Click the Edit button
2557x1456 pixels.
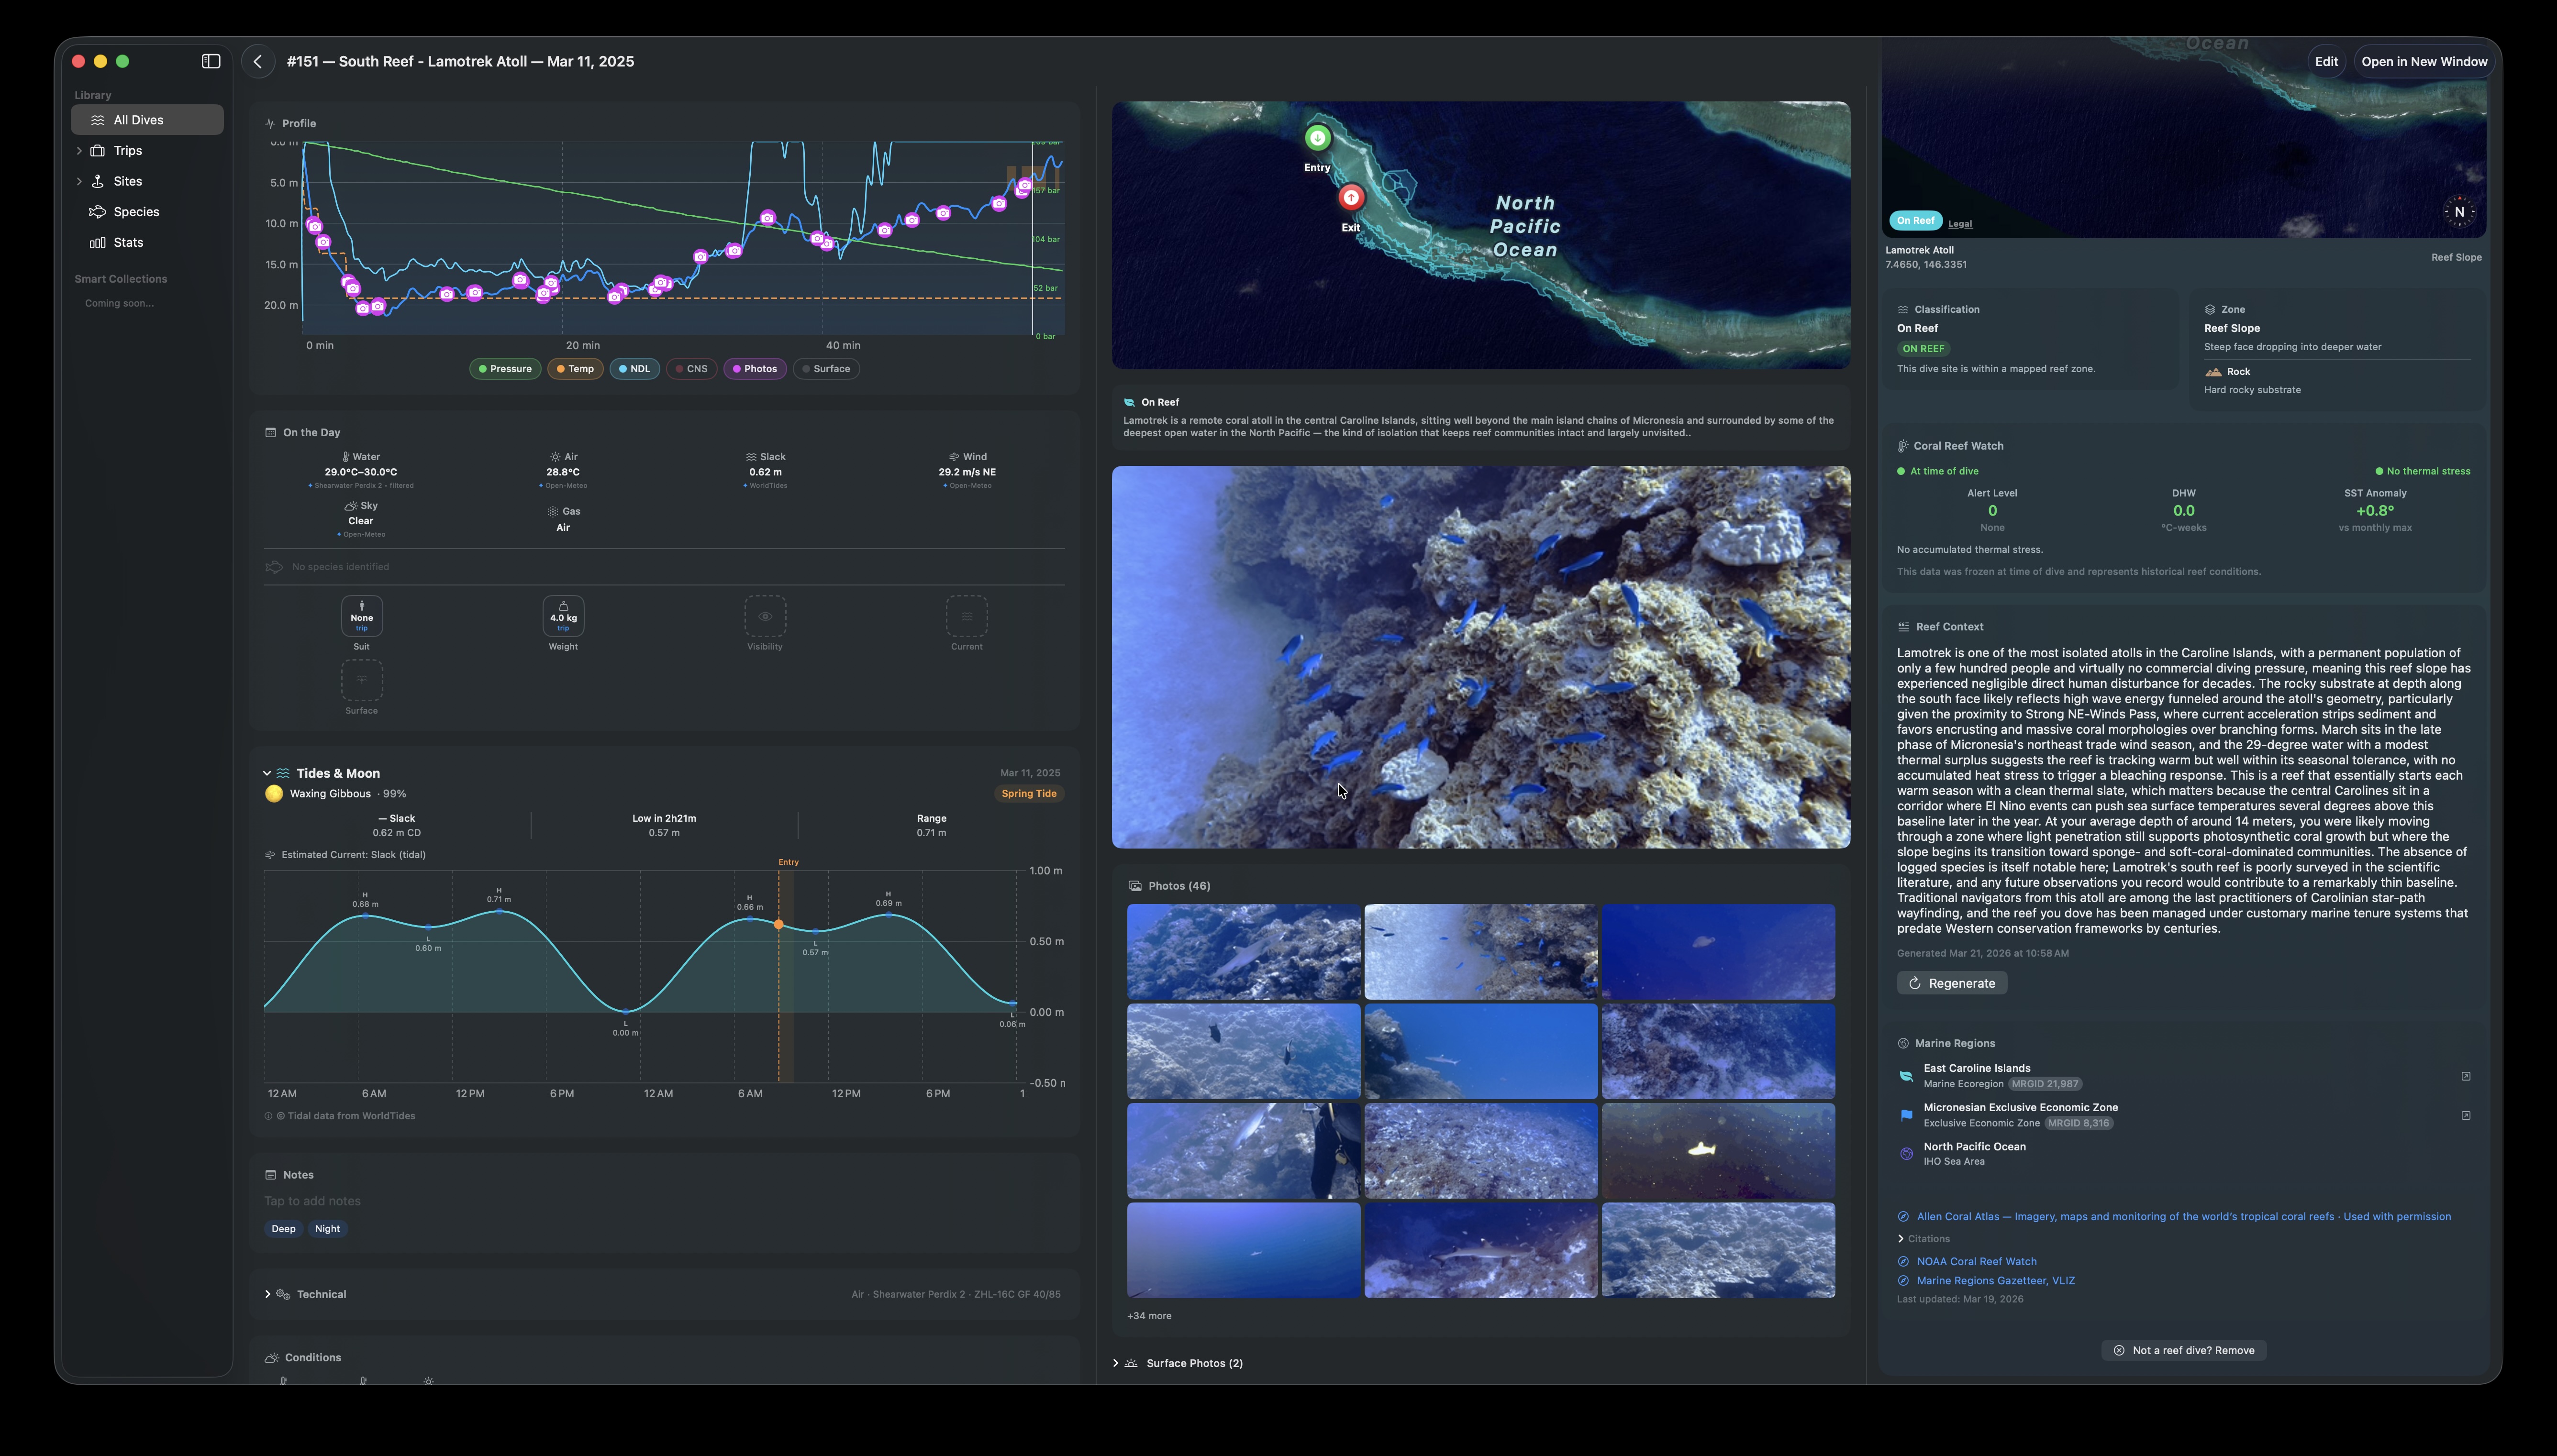click(2326, 62)
